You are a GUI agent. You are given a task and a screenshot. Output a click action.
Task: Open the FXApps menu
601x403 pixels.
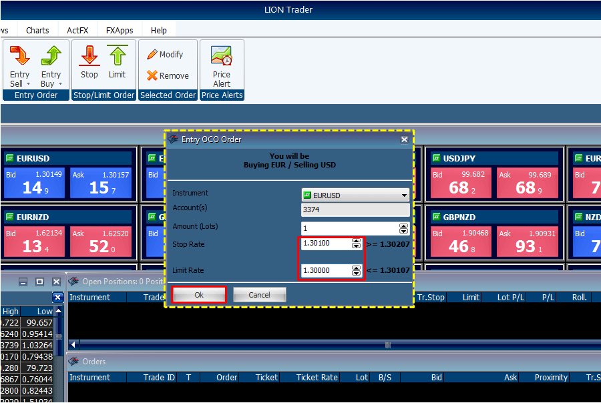pos(120,30)
